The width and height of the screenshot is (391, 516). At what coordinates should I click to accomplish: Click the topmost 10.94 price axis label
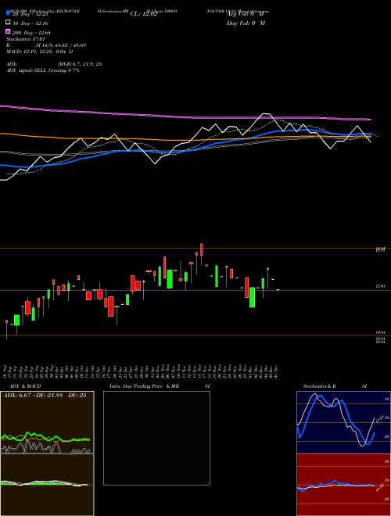click(381, 333)
